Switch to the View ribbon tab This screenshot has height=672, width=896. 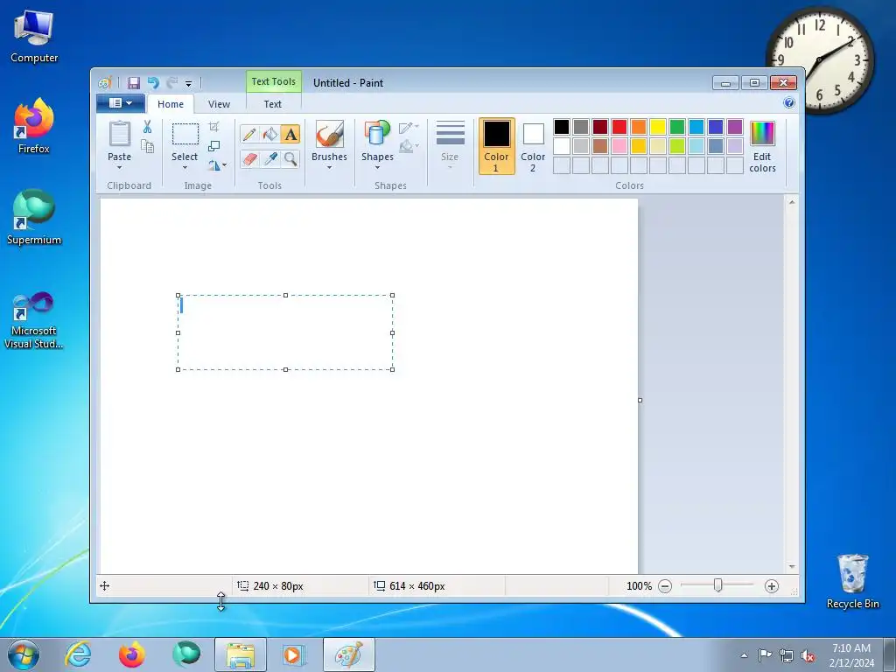(x=219, y=104)
